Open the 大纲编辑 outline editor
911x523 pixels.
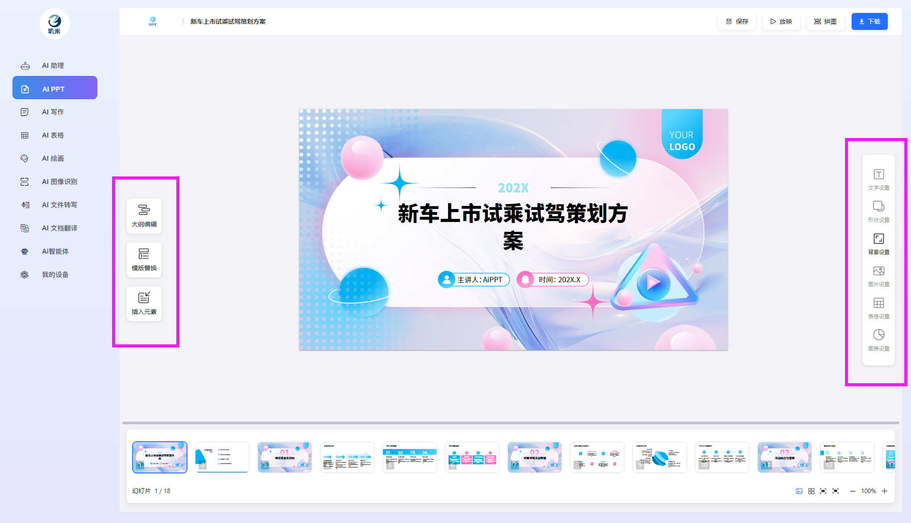point(144,216)
